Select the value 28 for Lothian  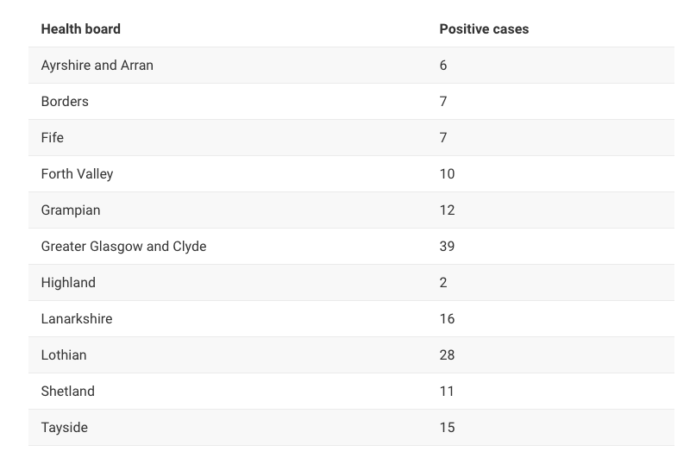[x=447, y=354]
